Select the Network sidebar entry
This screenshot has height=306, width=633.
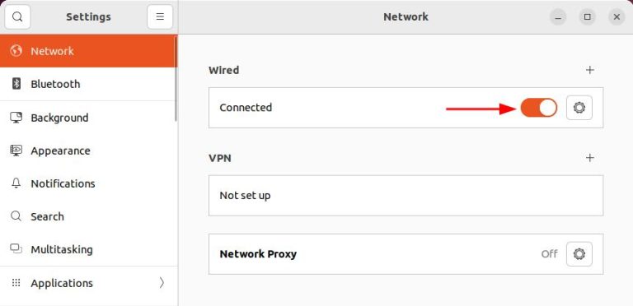[x=88, y=51]
